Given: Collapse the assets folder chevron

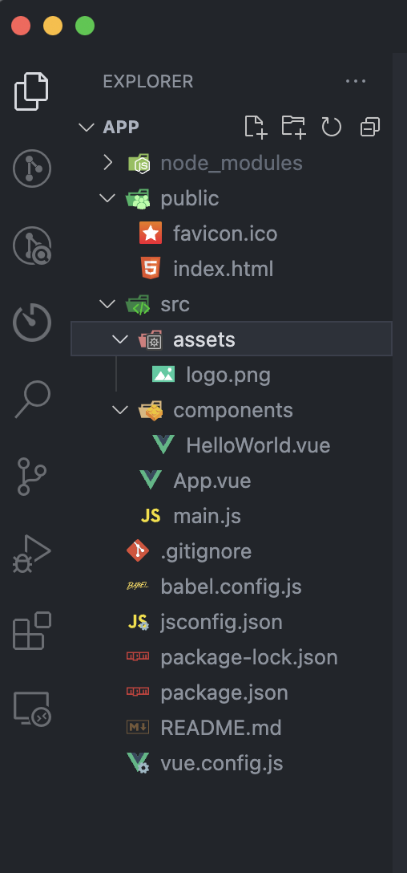Looking at the screenshot, I should [x=120, y=339].
